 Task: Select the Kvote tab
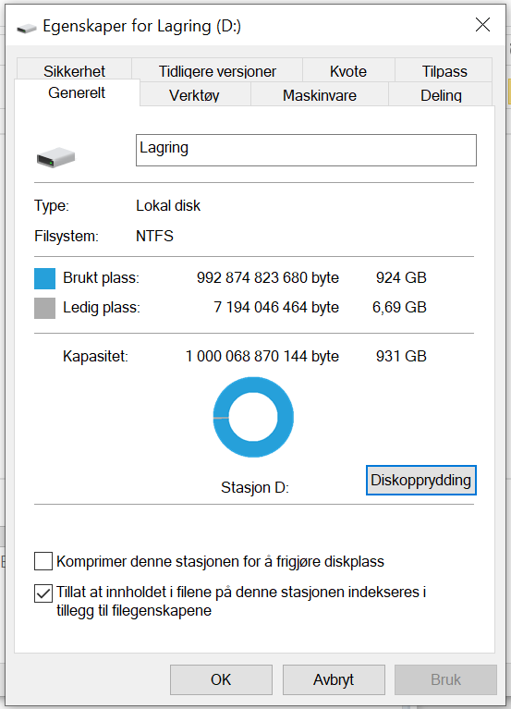(x=347, y=69)
